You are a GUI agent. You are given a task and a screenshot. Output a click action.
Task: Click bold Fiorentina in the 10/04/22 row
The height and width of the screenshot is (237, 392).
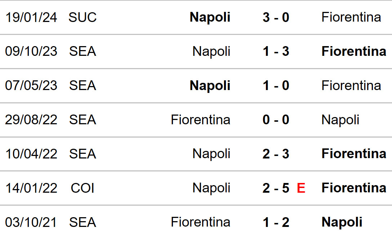(354, 154)
